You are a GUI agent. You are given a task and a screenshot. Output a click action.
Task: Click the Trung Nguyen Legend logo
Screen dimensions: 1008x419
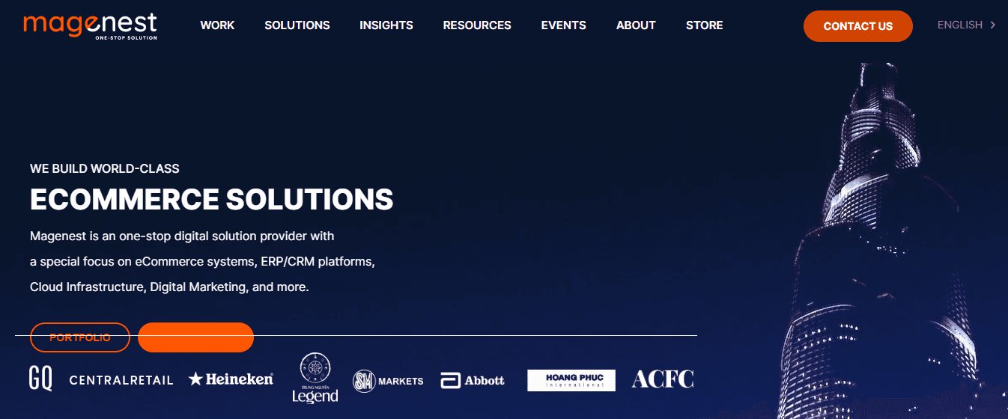315,378
